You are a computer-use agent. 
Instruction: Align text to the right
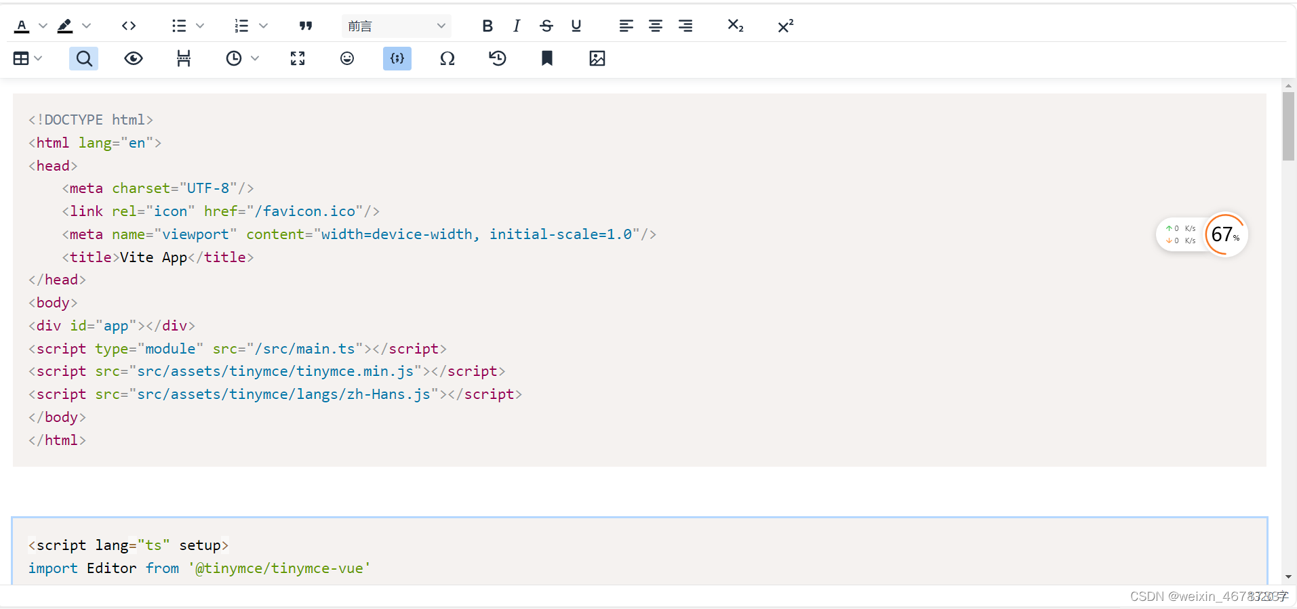[685, 26]
